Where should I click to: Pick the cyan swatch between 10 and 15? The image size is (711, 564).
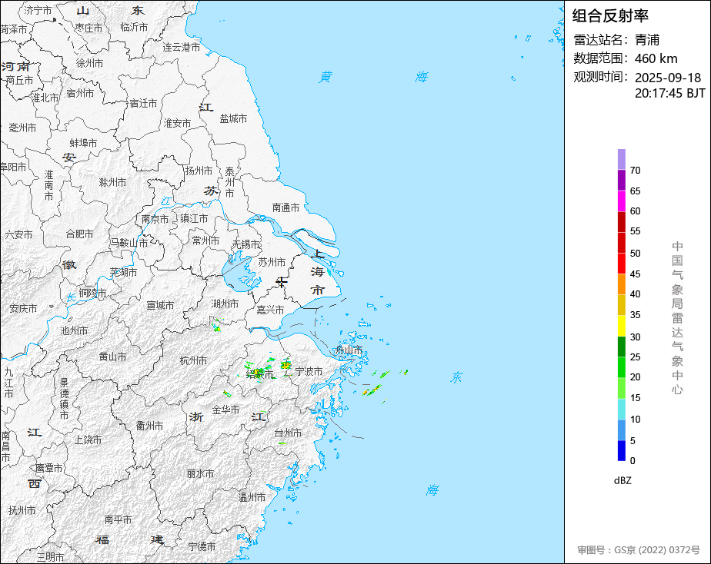[x=621, y=410]
